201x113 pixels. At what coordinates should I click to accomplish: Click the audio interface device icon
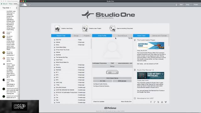click(x=112, y=72)
